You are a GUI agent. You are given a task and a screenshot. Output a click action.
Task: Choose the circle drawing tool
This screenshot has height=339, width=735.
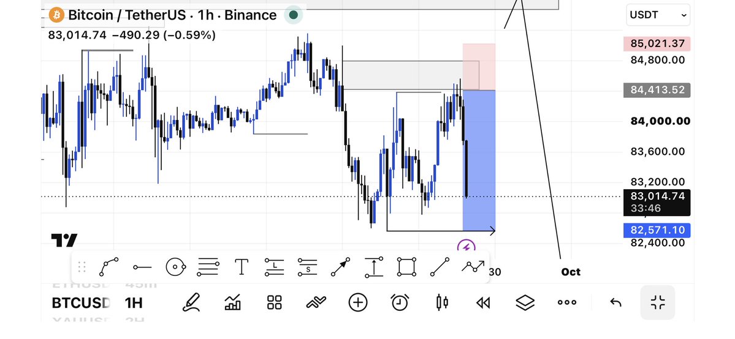pos(175,267)
